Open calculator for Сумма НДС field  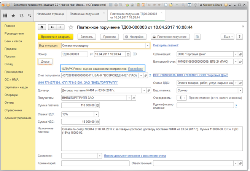click(x=97, y=122)
